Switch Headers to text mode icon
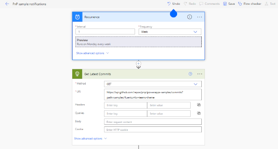 (x=199, y=105)
